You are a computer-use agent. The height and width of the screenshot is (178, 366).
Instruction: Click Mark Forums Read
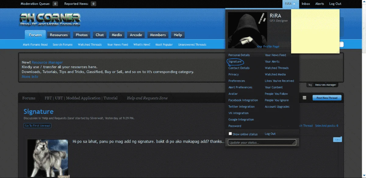(35, 45)
